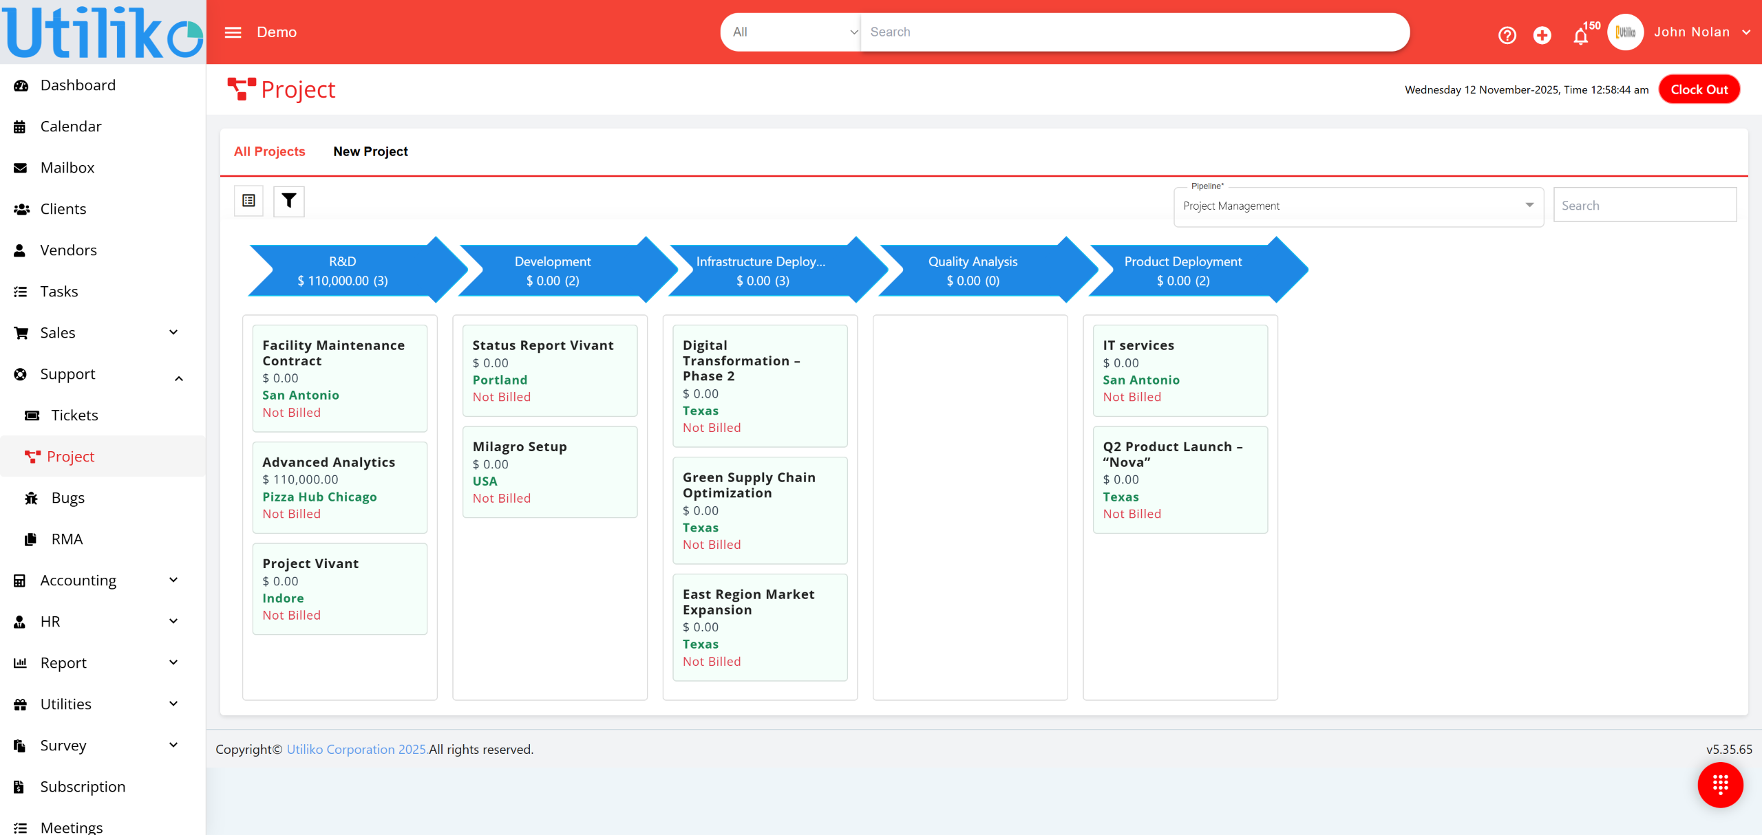Image resolution: width=1762 pixels, height=835 pixels.
Task: Follow the Utiliko Corporation 2025 link
Action: pyautogui.click(x=357, y=749)
